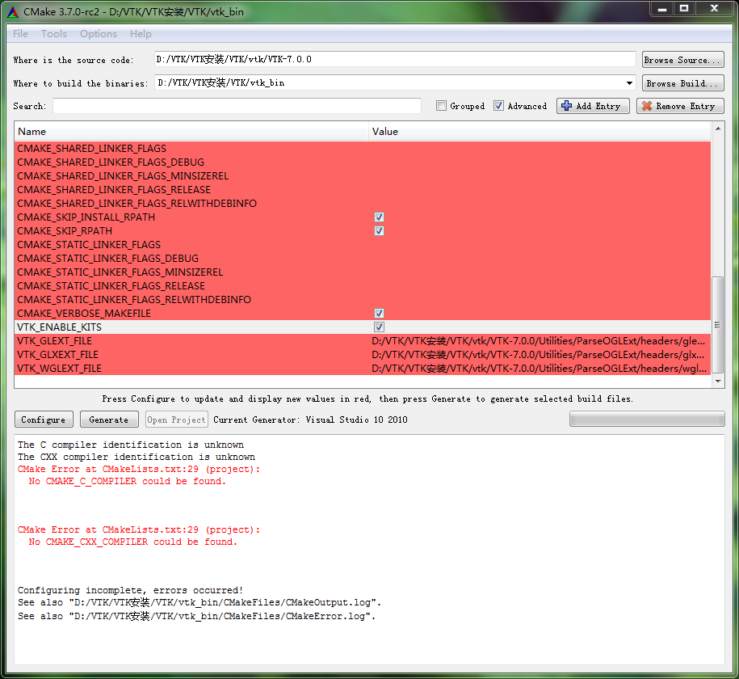The image size is (739, 679).
Task: Select the CMAKE_SKIP_RPATH name
Action: (x=65, y=230)
